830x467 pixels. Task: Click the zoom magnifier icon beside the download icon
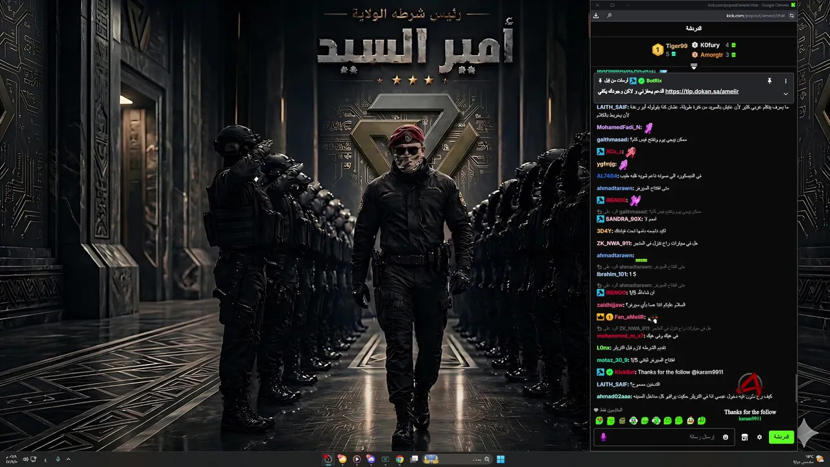point(610,16)
